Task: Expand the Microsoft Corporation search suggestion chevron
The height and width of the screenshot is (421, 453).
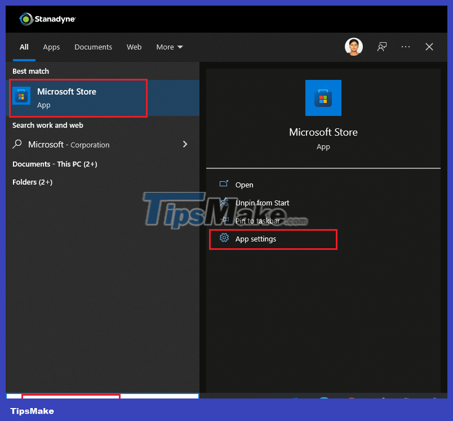Action: coord(185,144)
